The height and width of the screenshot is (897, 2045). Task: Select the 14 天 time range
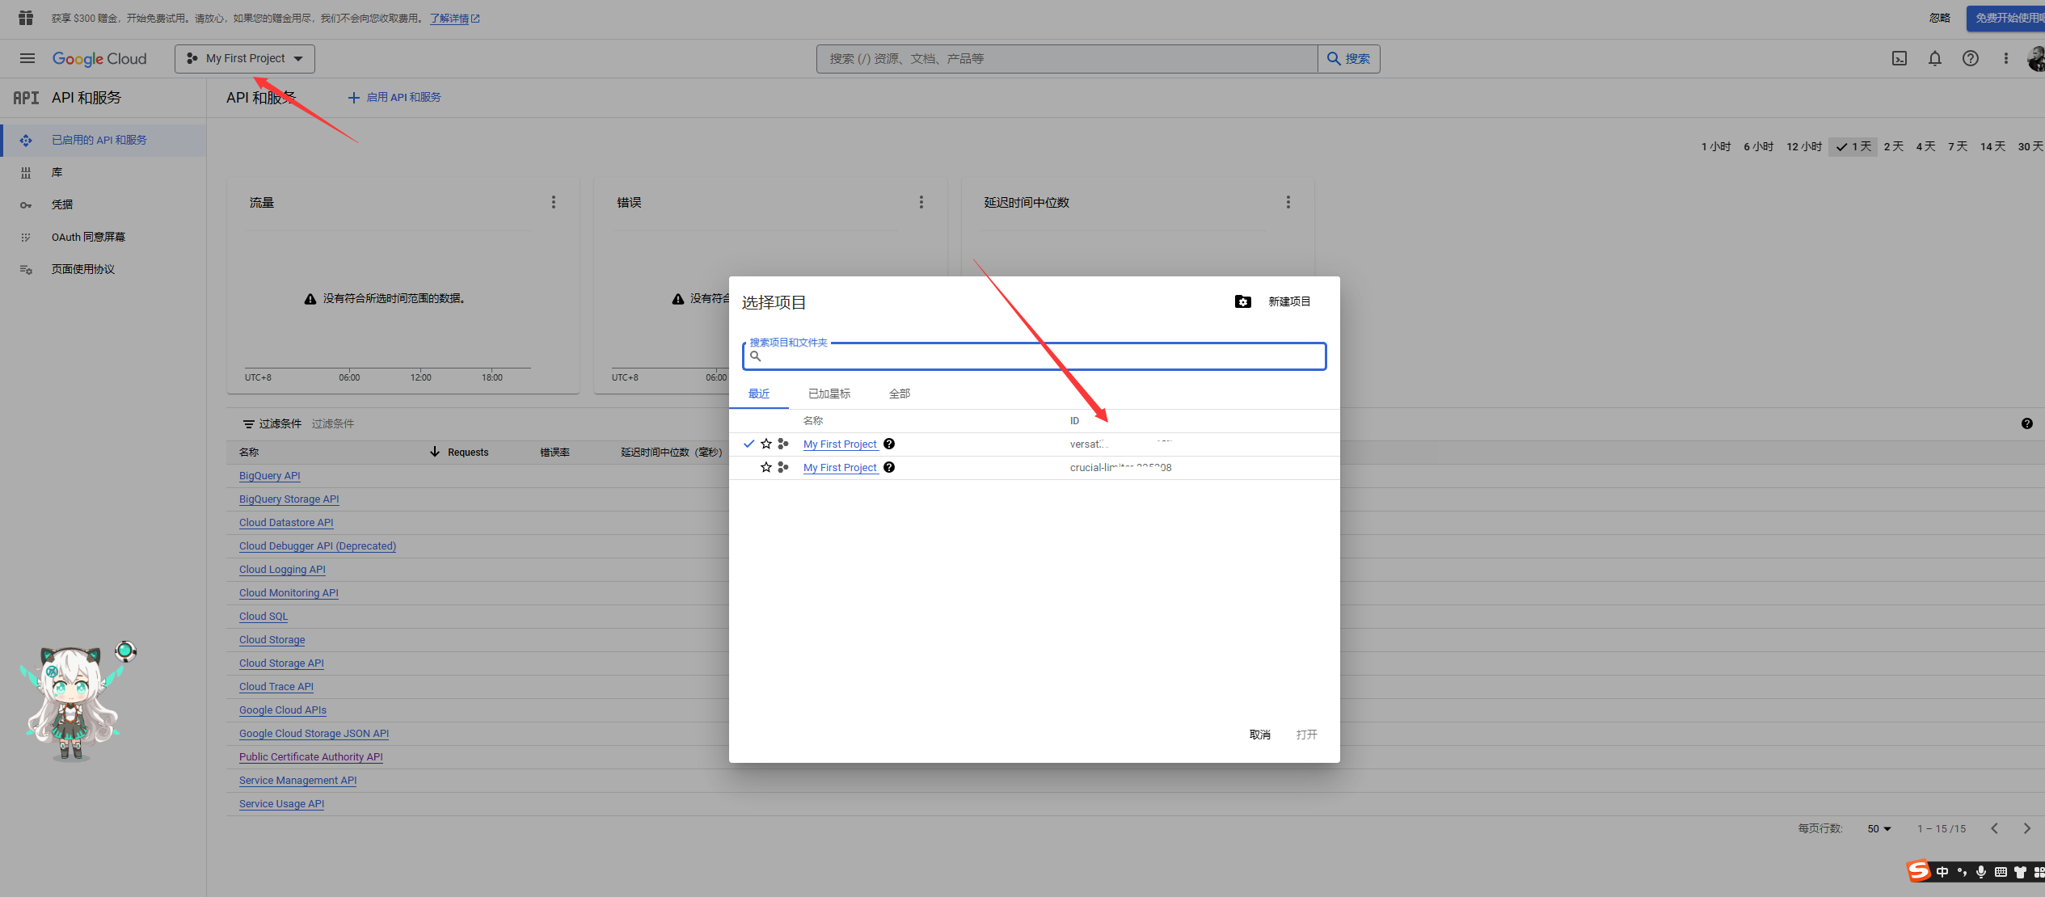click(1993, 146)
